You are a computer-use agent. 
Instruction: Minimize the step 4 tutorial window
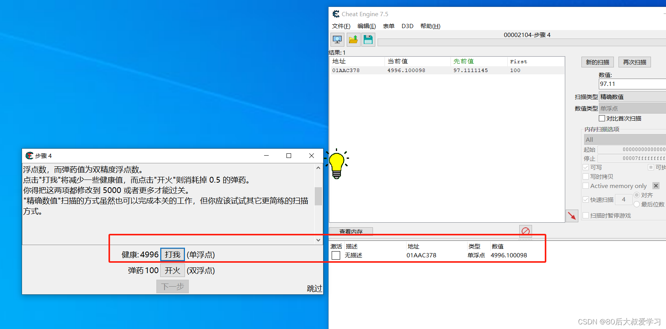(266, 156)
